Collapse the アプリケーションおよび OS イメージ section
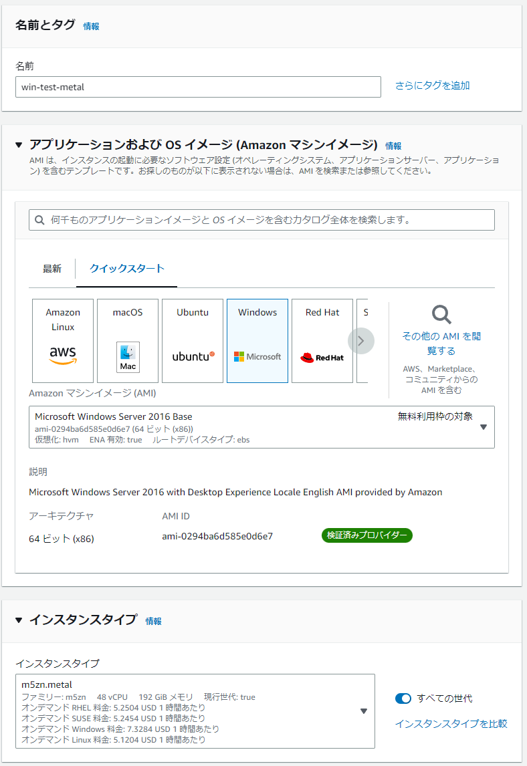Screen dimensions: 527x766 click(x=19, y=145)
